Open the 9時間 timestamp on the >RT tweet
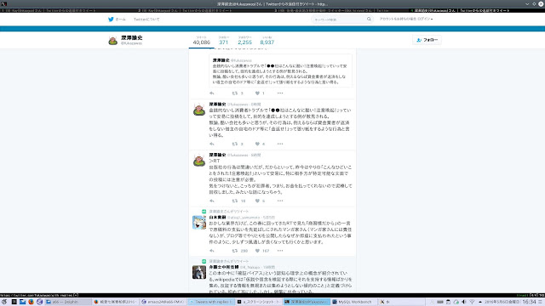The width and height of the screenshot is (545, 306). 255,155
